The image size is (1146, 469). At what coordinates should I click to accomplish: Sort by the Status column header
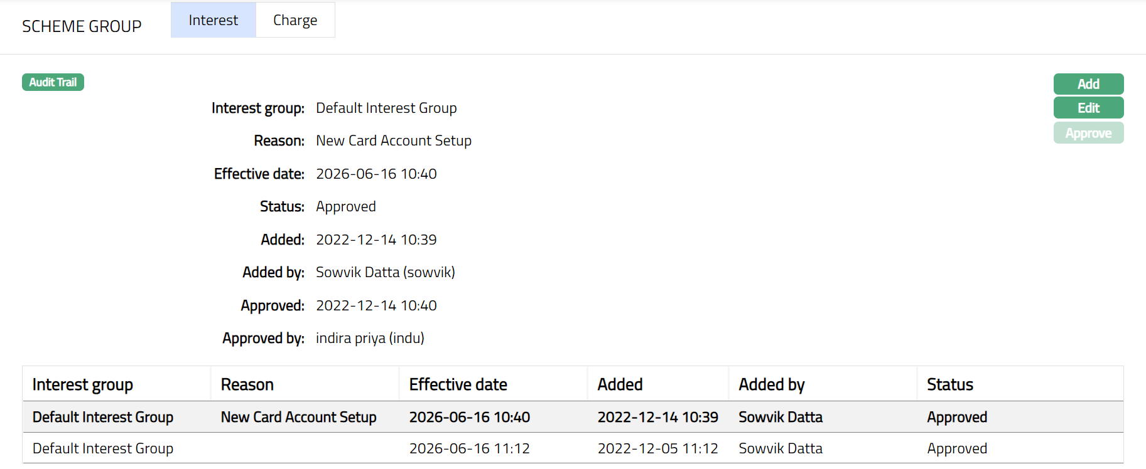[949, 384]
